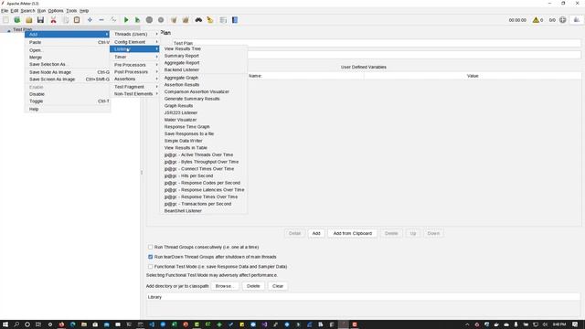
Task: Expand the Test Fragment submenu
Action: click(x=134, y=87)
